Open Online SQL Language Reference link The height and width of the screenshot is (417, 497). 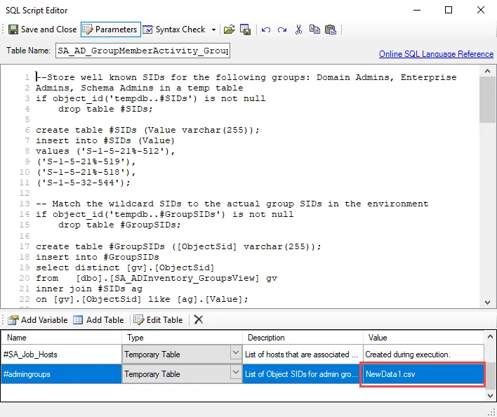[436, 54]
